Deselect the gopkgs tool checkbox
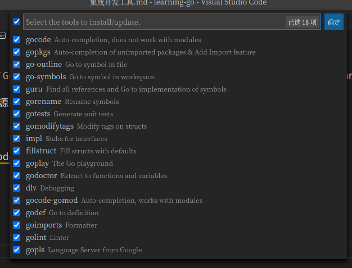This screenshot has width=352, height=268. click(16, 52)
